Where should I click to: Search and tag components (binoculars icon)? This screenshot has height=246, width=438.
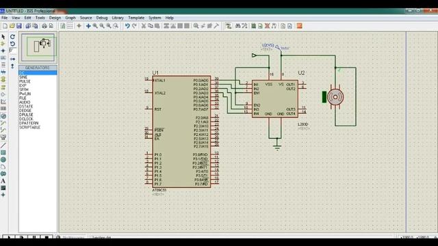(238, 26)
